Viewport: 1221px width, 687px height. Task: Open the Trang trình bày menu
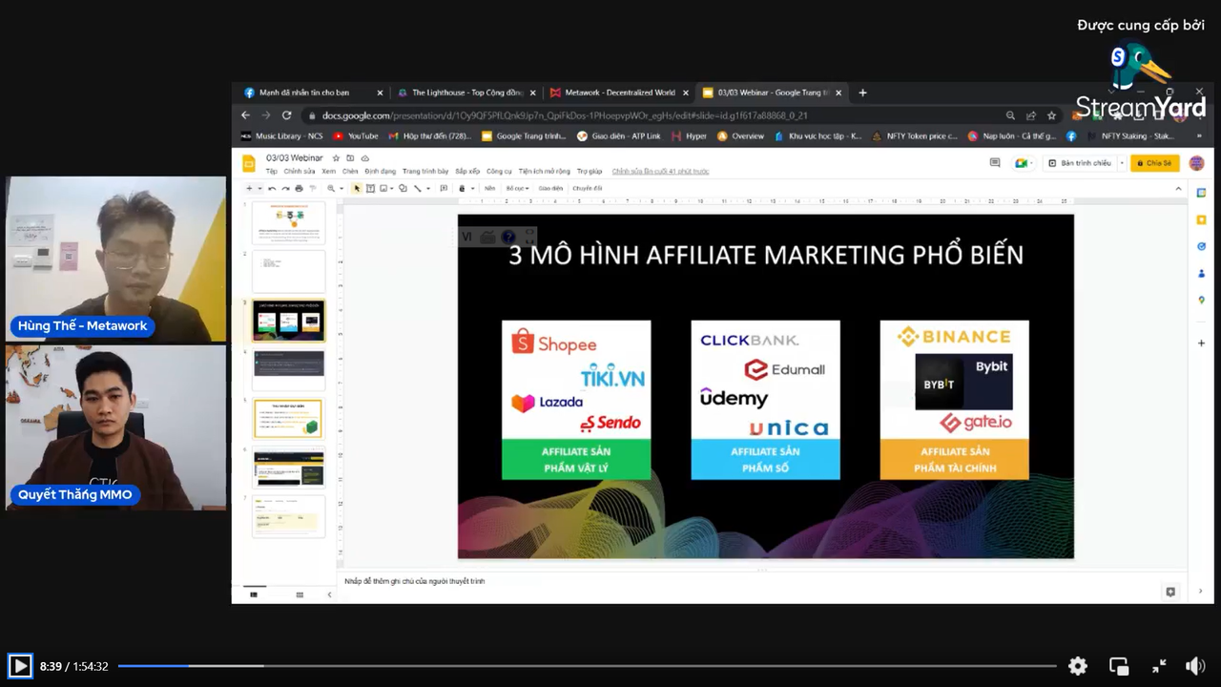coord(425,172)
